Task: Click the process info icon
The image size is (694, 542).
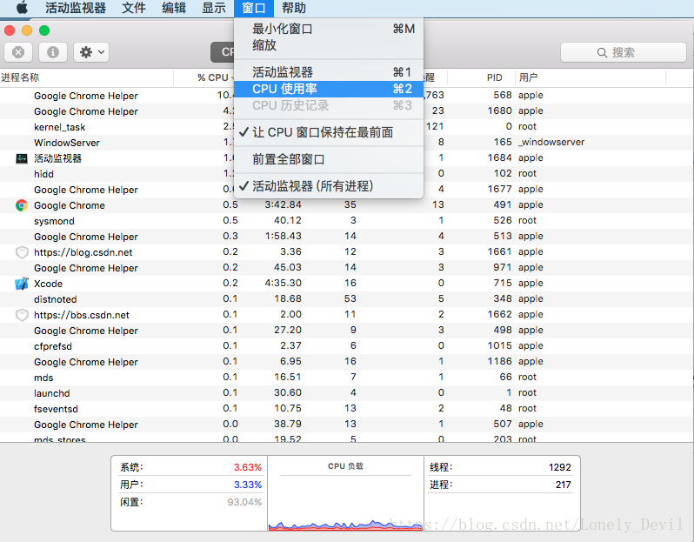Action: (x=53, y=52)
